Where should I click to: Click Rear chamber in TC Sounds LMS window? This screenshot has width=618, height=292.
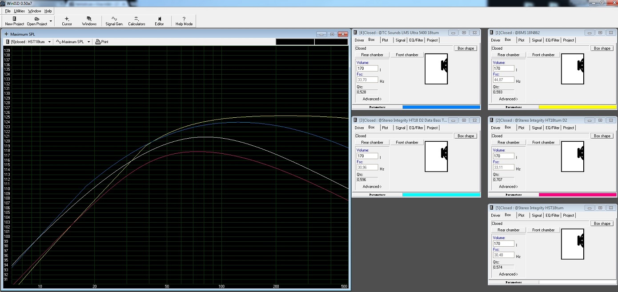tap(372, 55)
